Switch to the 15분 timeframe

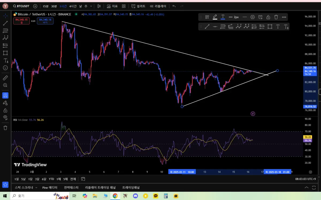[46, 6]
